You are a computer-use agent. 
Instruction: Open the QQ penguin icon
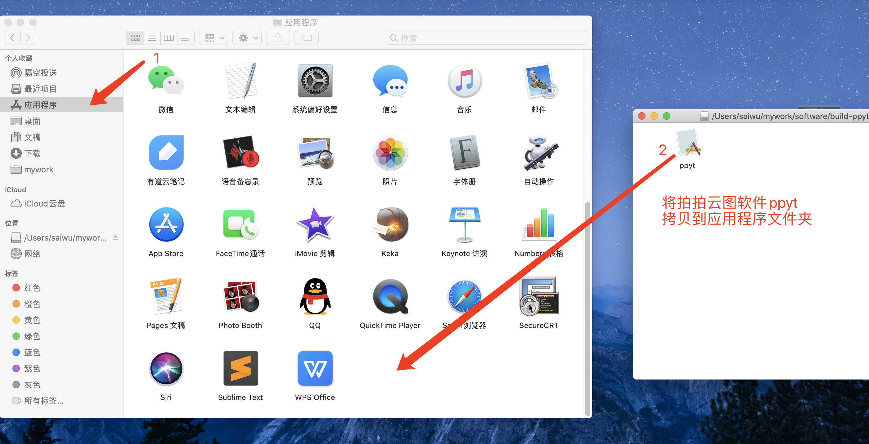coord(315,296)
